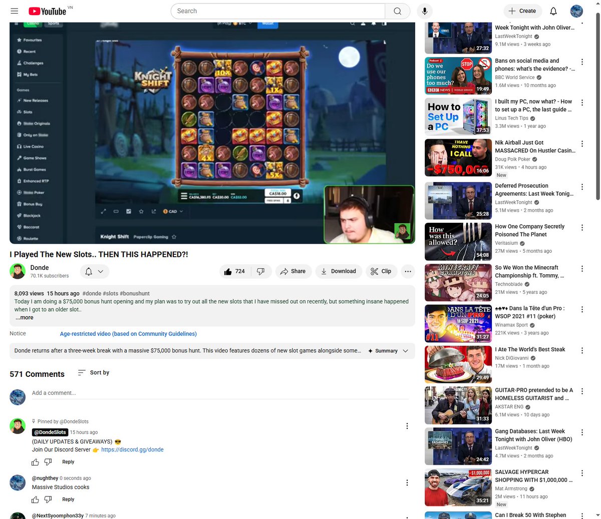Click the #donde hashtag
601x519 pixels.
(x=92, y=293)
